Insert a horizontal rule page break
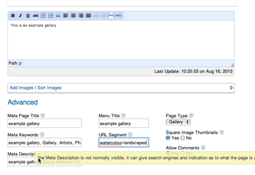This screenshot has width=255, height=175. pos(111,15)
